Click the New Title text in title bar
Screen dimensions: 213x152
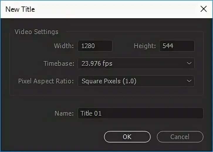click(x=20, y=9)
